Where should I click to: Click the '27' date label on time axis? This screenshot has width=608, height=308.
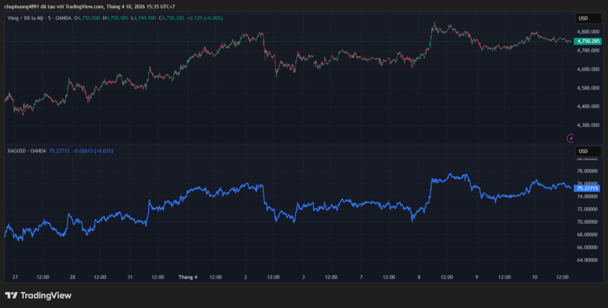click(x=14, y=277)
